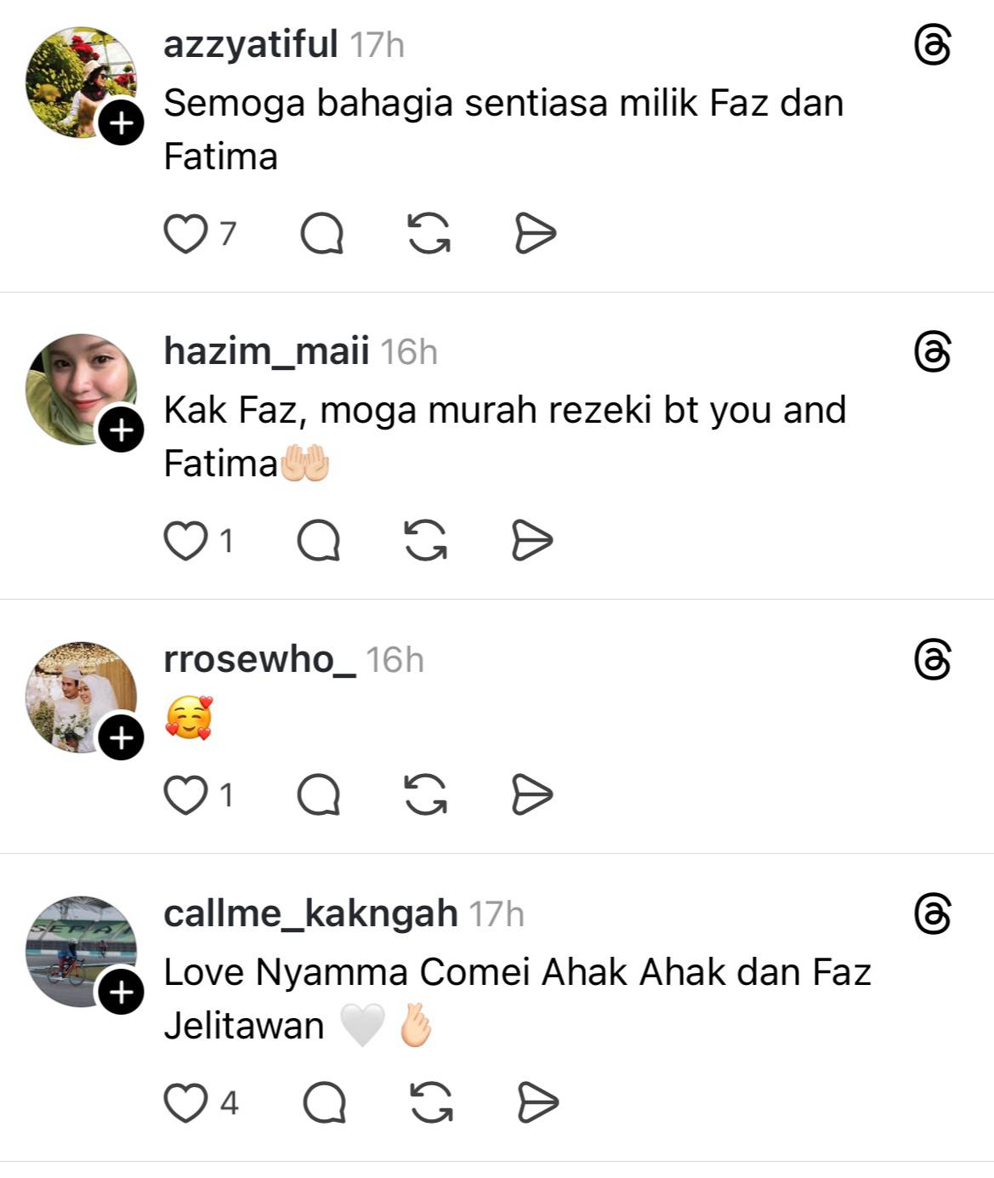Viewport: 994px width, 1178px height.
Task: Send rrosewho_'s emoji comment
Action: click(532, 795)
